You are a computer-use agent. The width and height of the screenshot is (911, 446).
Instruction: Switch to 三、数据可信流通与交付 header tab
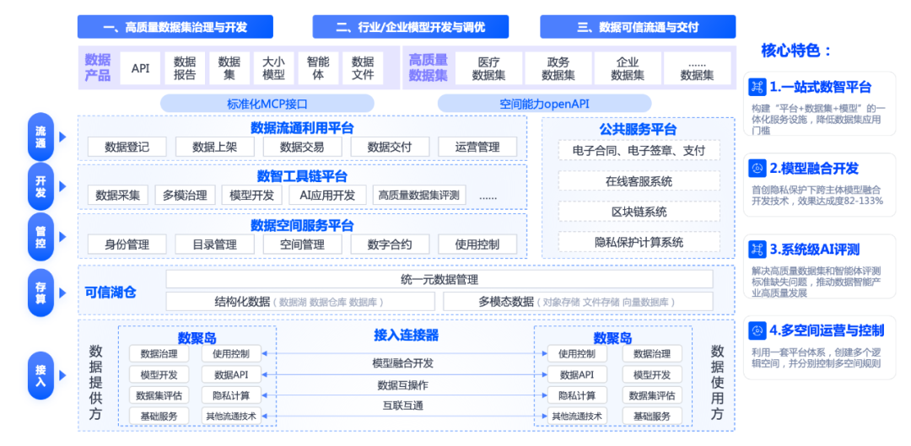(x=638, y=27)
